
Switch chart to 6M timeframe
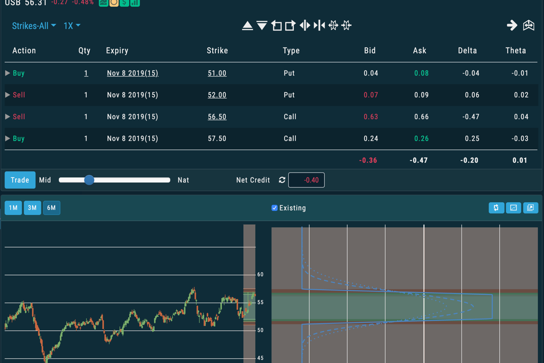(x=51, y=208)
